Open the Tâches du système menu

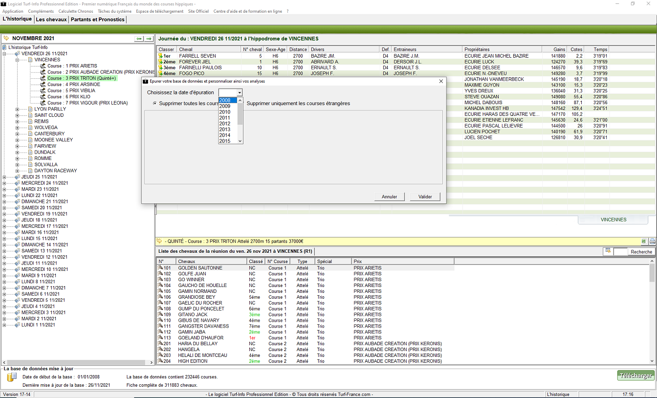tap(114, 11)
